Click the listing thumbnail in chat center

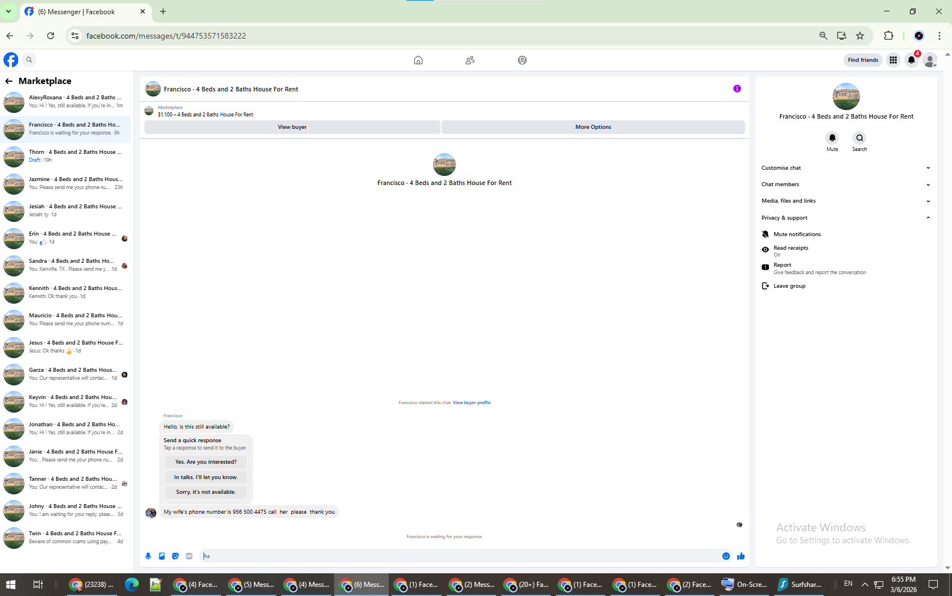[444, 165]
